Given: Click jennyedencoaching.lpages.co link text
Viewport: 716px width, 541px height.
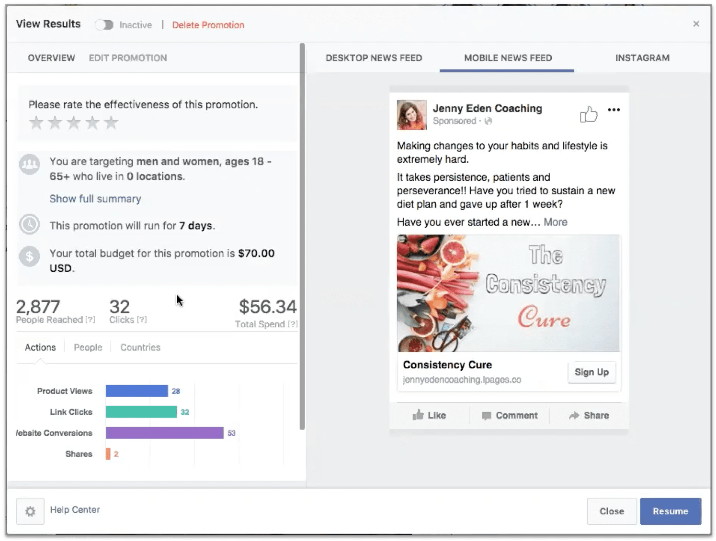Looking at the screenshot, I should (x=462, y=380).
